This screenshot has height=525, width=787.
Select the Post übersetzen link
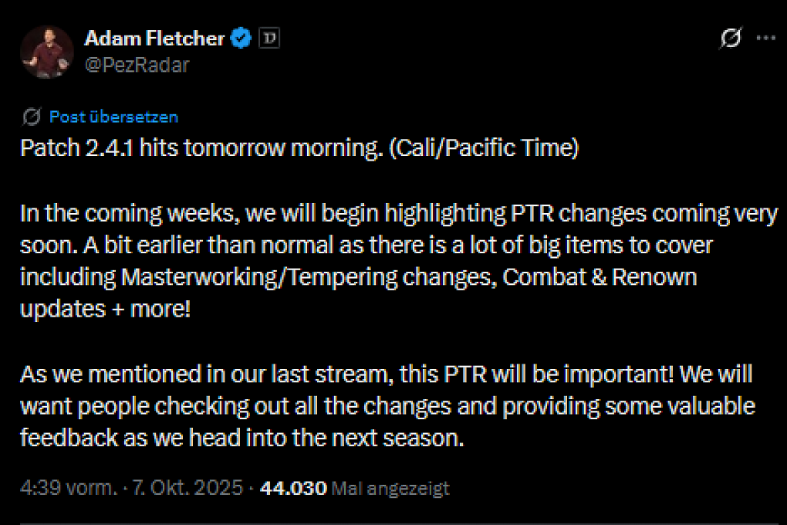pos(113,117)
